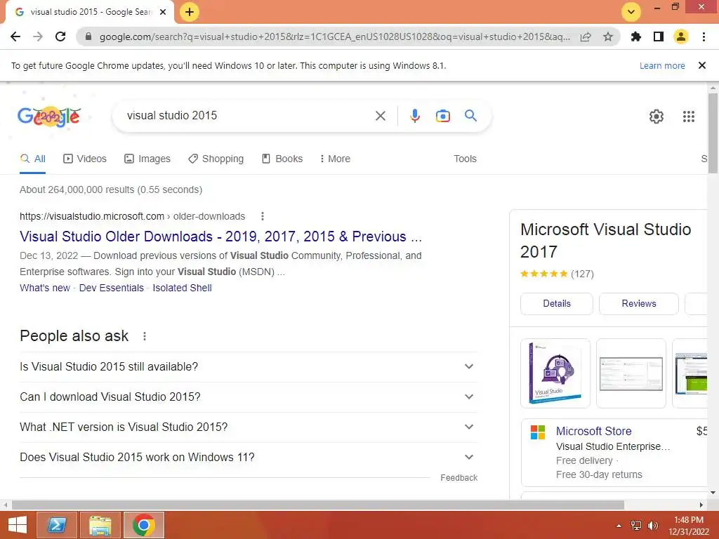719x539 pixels.
Task: Switch to Images tab
Action: click(x=147, y=159)
